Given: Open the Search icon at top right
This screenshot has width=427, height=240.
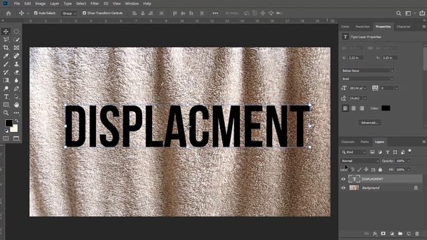Looking at the screenshot, I should [398, 13].
